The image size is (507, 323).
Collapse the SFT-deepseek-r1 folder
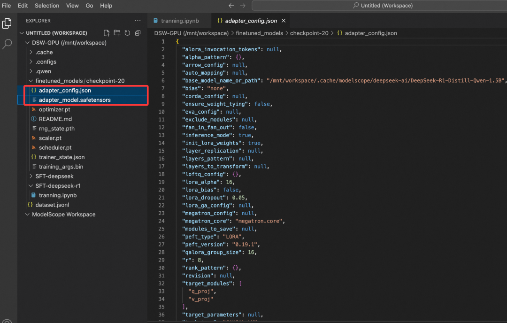tap(31, 185)
